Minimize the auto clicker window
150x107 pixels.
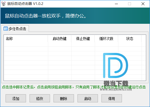tap(116, 4)
